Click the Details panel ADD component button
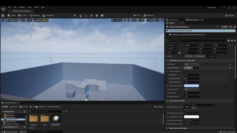The height and width of the screenshot is (133, 237). pyautogui.click(x=224, y=27)
